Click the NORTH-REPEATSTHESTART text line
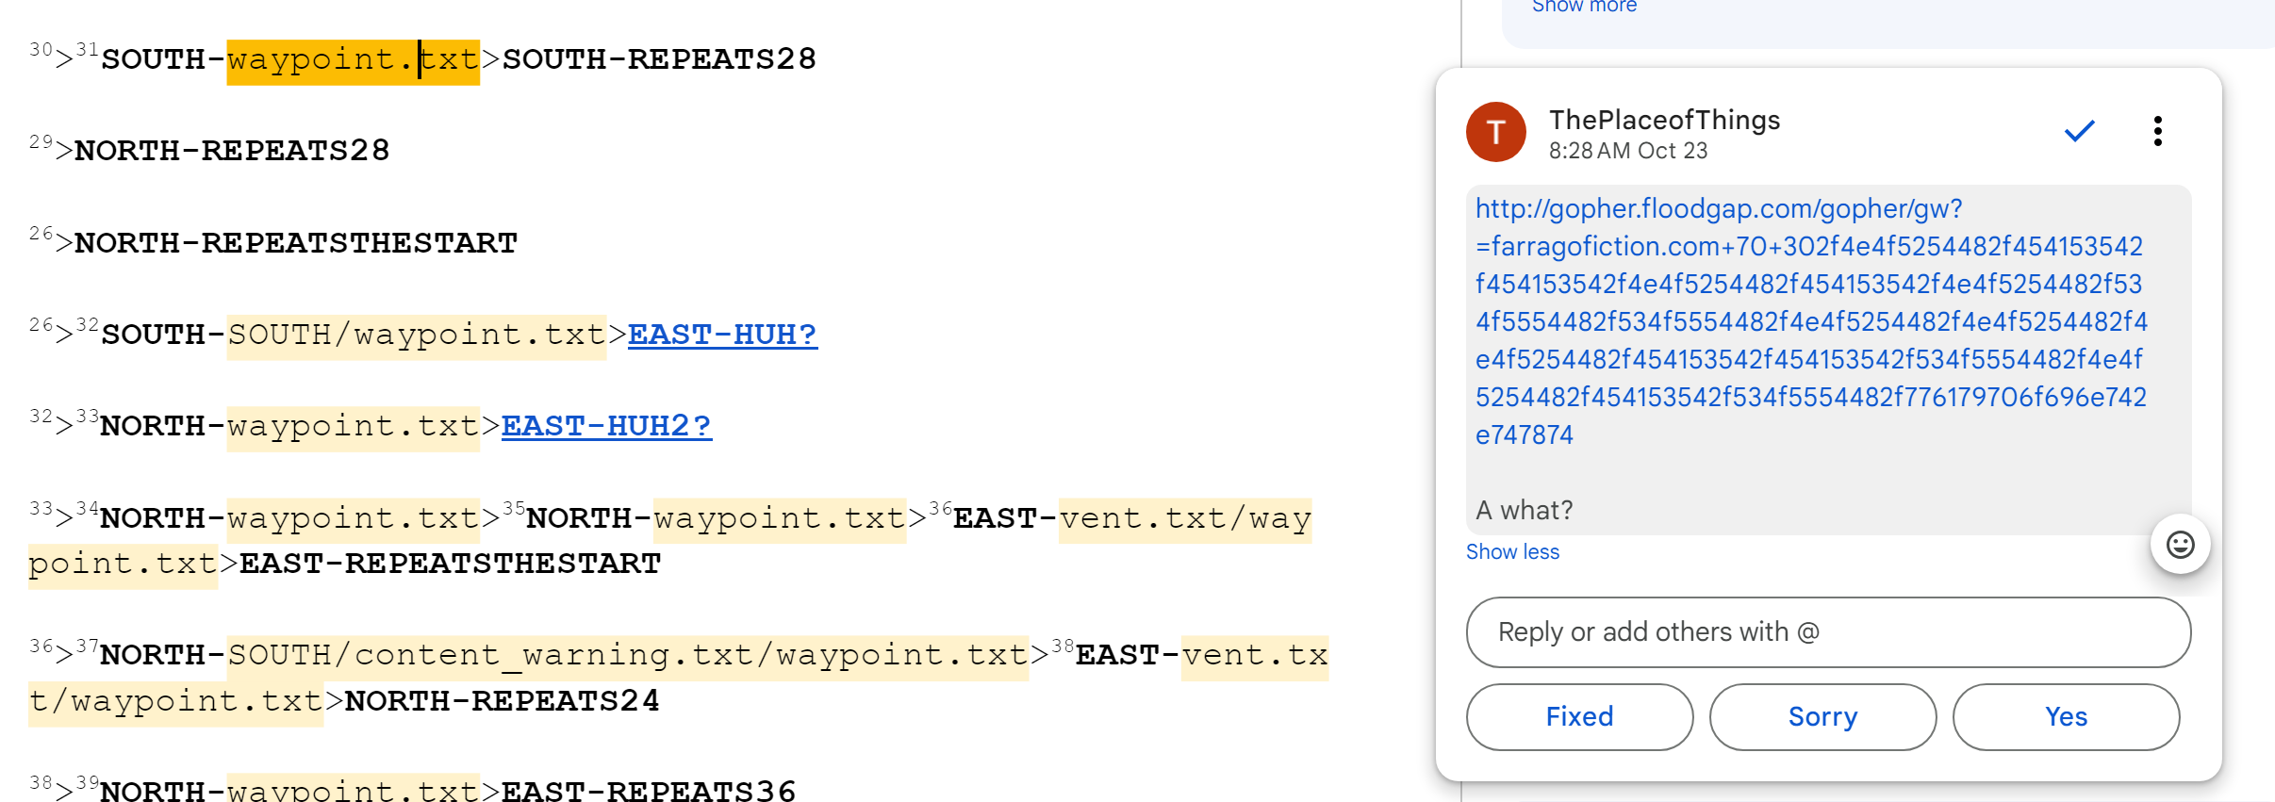 pyautogui.click(x=295, y=243)
